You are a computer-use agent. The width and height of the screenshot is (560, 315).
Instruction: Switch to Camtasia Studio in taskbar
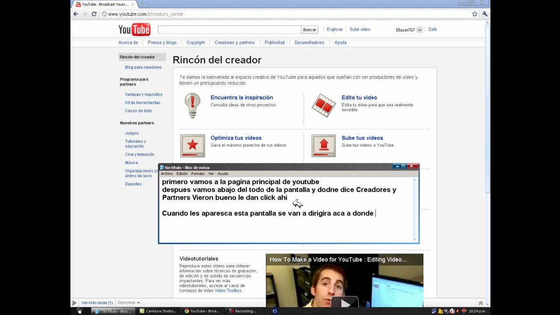158,311
